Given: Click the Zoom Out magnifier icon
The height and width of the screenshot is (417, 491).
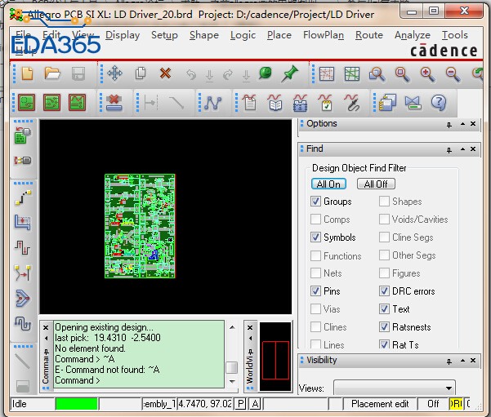Looking at the screenshot, I should coord(453,74).
